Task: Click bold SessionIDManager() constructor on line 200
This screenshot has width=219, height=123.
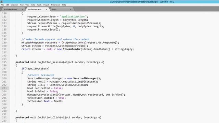Action: [x=87, y=78]
